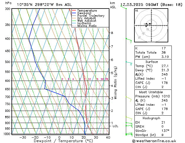Click the surface Temp value 27.1
This screenshot has height=143, width=185.
165,66
